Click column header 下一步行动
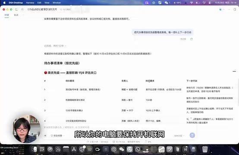This screenshot has width=239, height=155. point(192,81)
